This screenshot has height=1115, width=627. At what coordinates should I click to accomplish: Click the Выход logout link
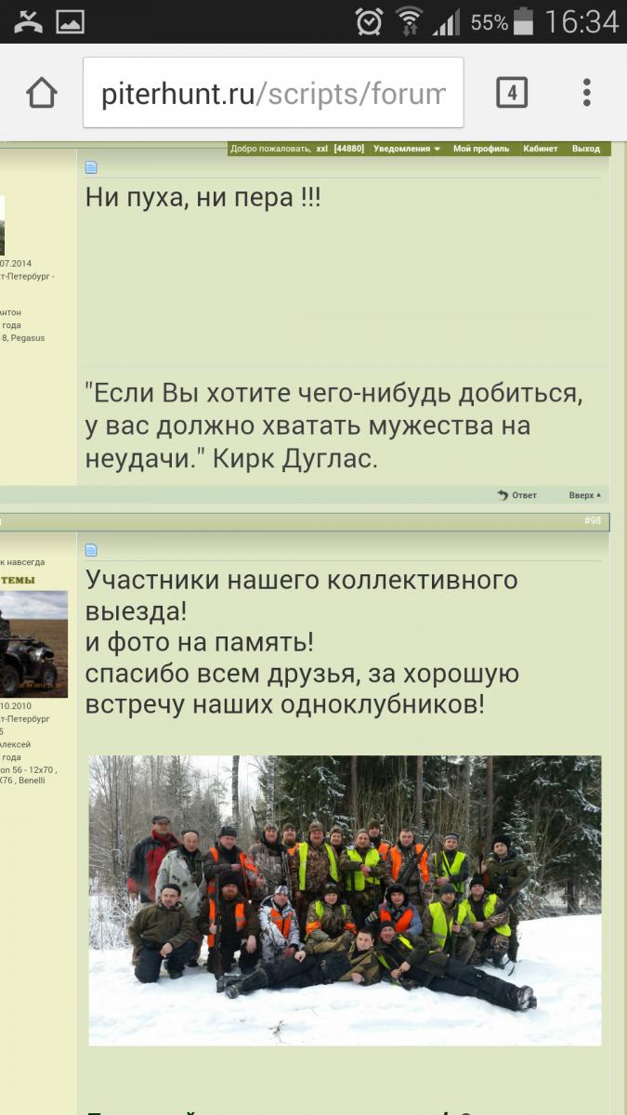(585, 149)
